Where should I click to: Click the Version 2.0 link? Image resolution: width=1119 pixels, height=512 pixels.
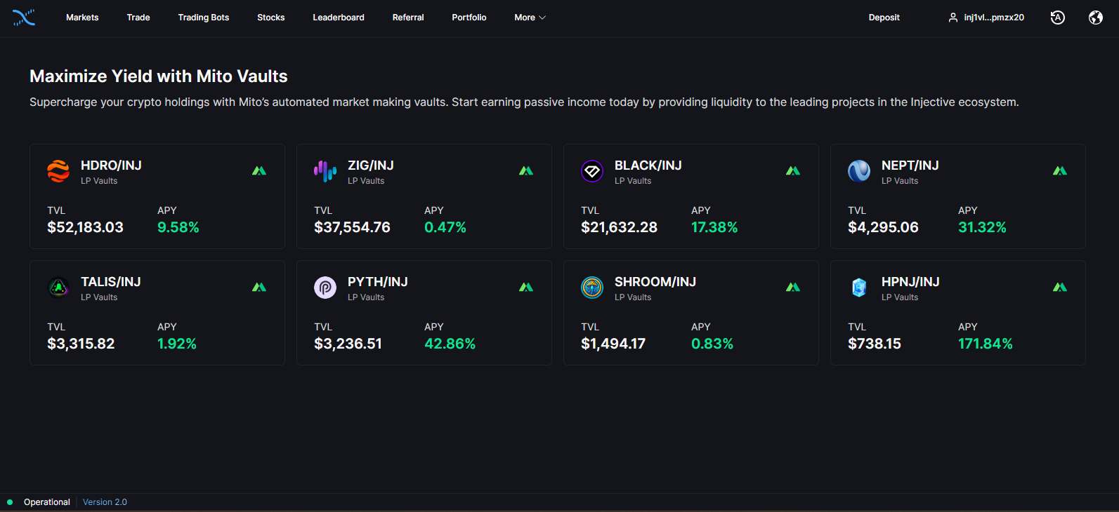[105, 502]
